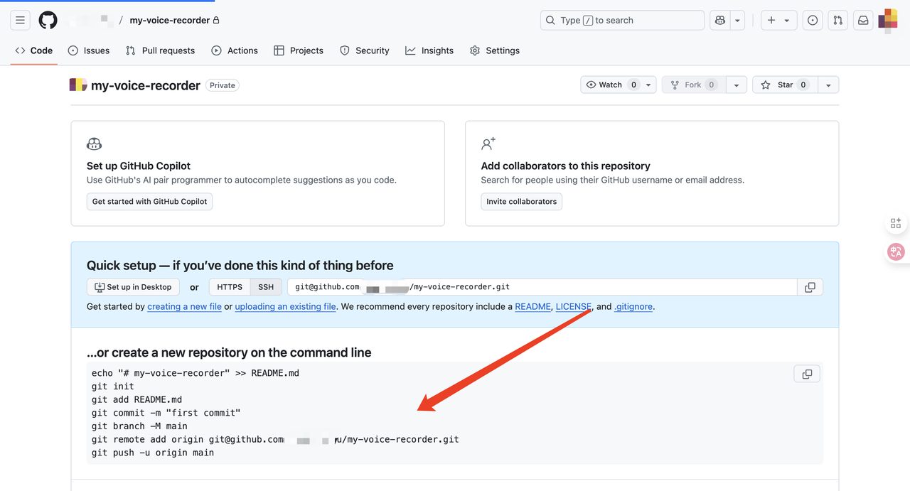
Task: Open the Issues inbox icon in header
Action: 813,21
